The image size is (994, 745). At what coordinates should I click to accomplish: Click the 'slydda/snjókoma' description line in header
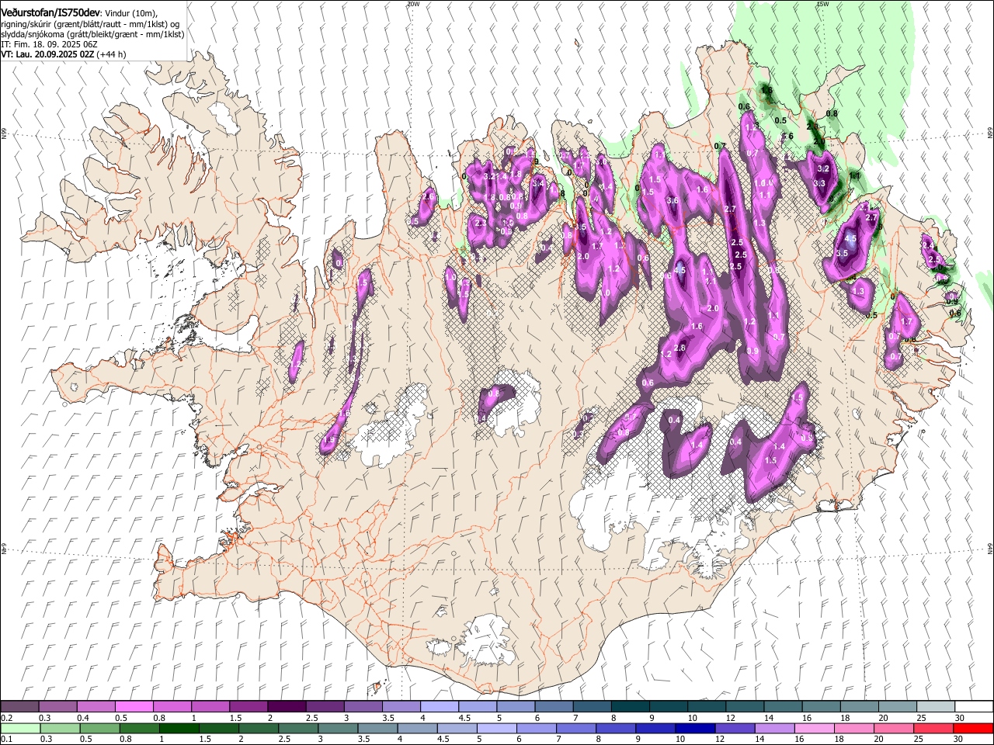(92, 35)
